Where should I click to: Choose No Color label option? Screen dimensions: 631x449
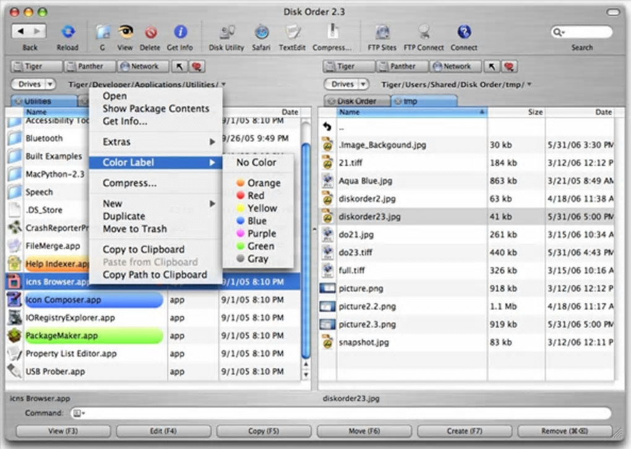259,163
